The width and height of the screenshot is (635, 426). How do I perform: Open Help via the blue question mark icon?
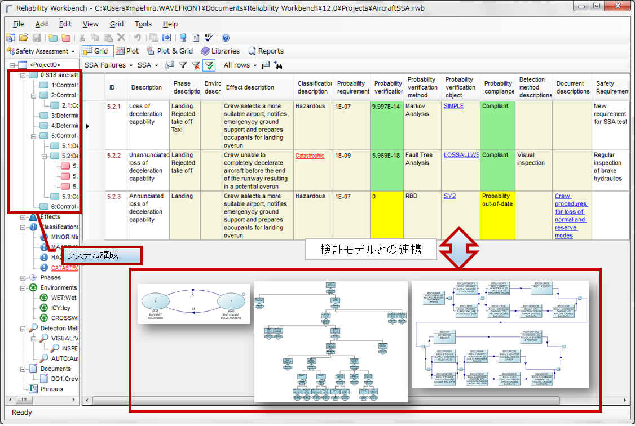(x=226, y=38)
